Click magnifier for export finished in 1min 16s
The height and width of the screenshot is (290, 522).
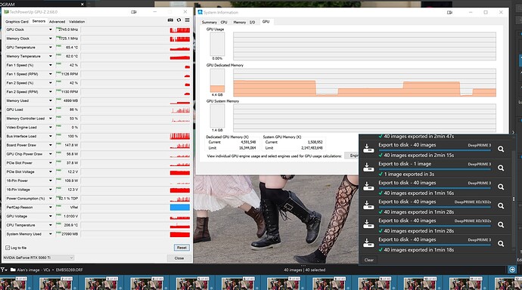(501, 187)
